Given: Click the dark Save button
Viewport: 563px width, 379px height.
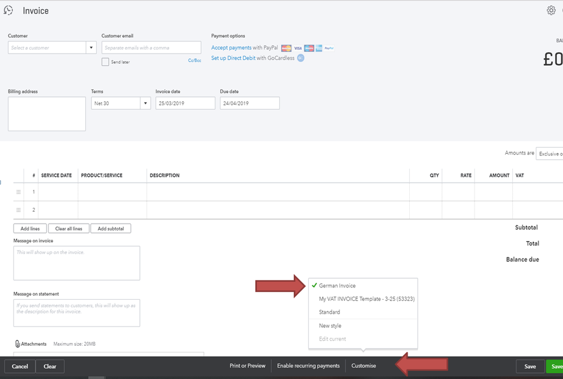Looking at the screenshot, I should (x=530, y=367).
